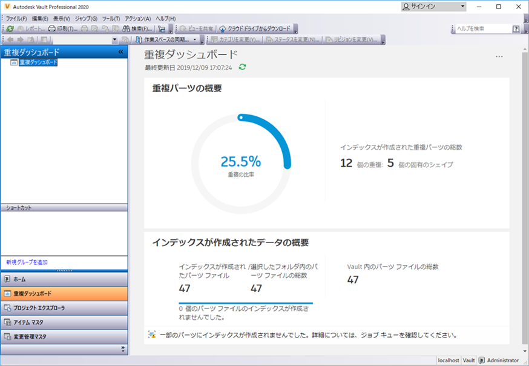Click the 5 unique shapes count value

click(x=390, y=164)
